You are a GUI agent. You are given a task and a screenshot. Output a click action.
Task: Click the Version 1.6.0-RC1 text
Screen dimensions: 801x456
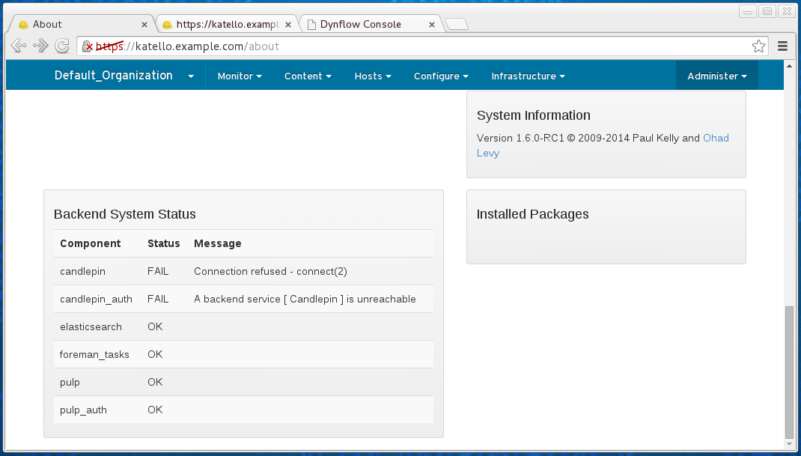tap(520, 138)
